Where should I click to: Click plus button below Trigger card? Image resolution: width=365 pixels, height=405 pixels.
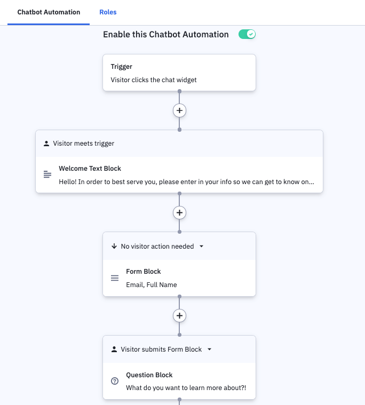coord(179,110)
